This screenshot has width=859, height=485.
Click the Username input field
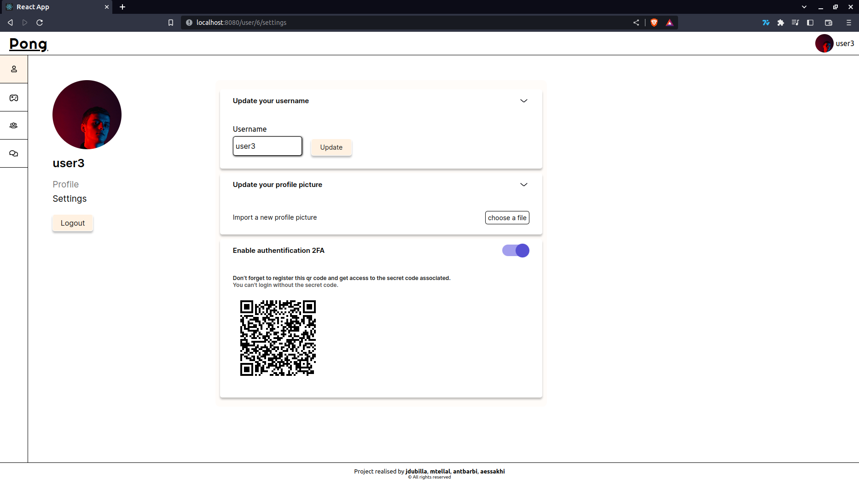point(267,146)
